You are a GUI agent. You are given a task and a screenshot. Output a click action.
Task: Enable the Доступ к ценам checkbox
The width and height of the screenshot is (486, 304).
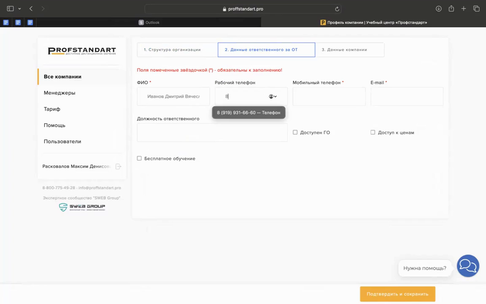click(x=373, y=133)
